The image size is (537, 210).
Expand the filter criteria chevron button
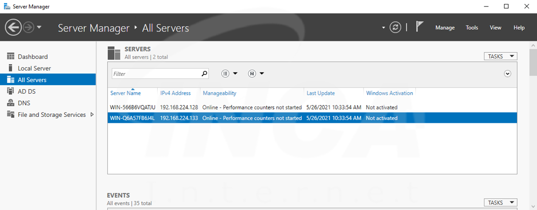pos(507,73)
